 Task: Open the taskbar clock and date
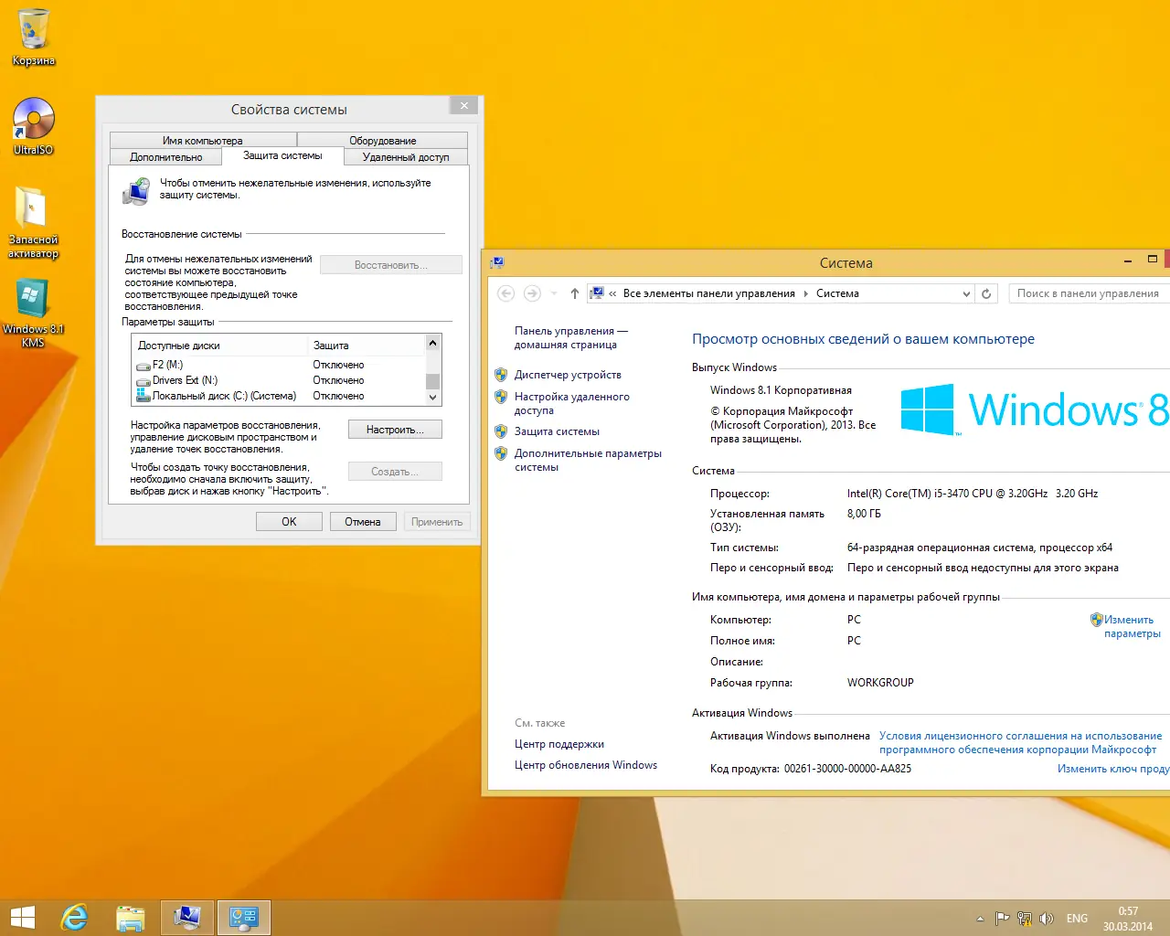(1128, 919)
